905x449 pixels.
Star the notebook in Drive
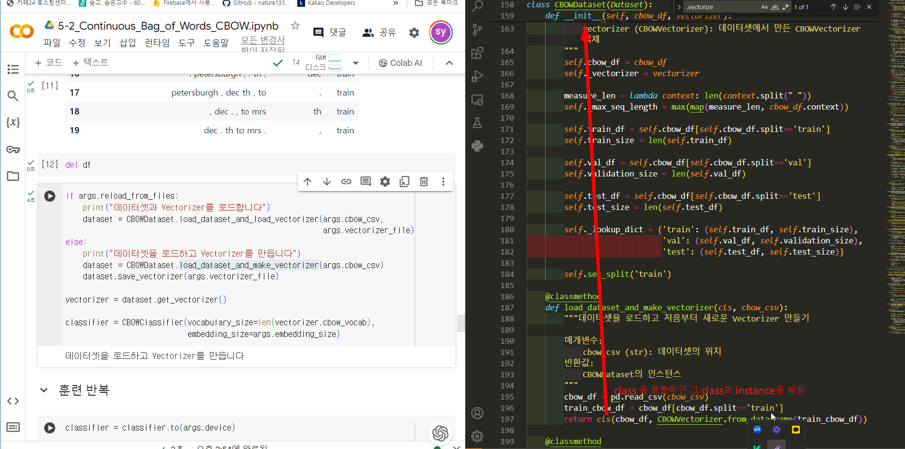click(x=295, y=26)
